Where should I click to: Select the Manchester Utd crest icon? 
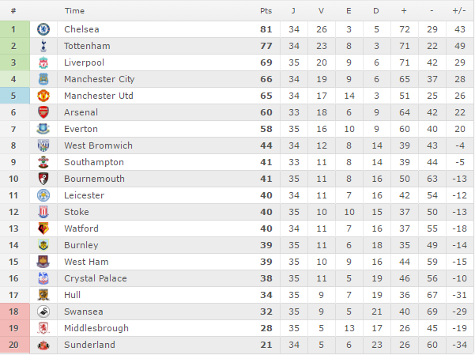43,96
